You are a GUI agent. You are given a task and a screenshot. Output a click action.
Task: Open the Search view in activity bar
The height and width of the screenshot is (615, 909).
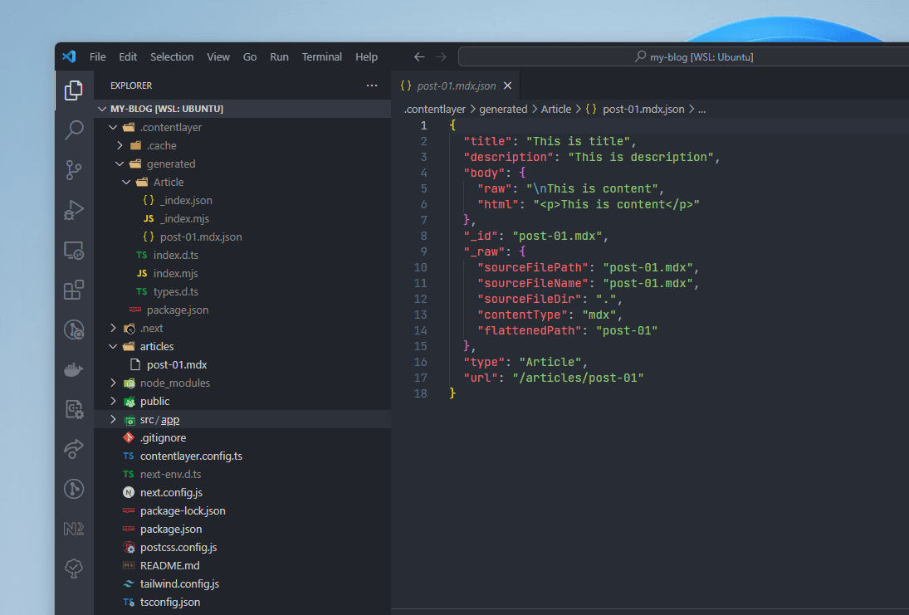point(74,129)
